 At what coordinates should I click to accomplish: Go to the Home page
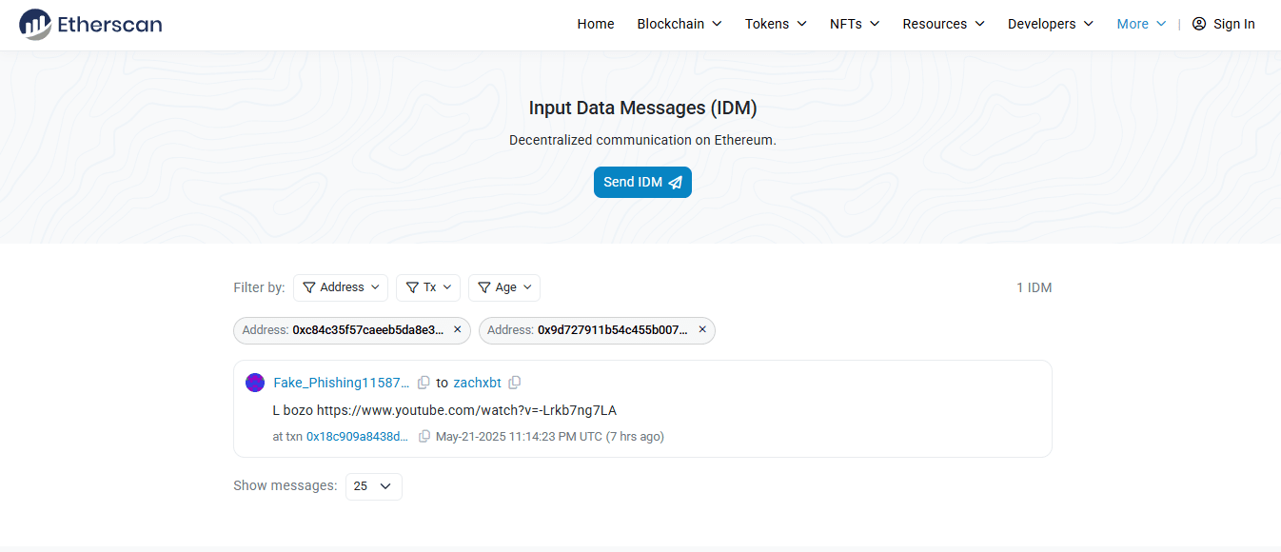pyautogui.click(x=596, y=24)
